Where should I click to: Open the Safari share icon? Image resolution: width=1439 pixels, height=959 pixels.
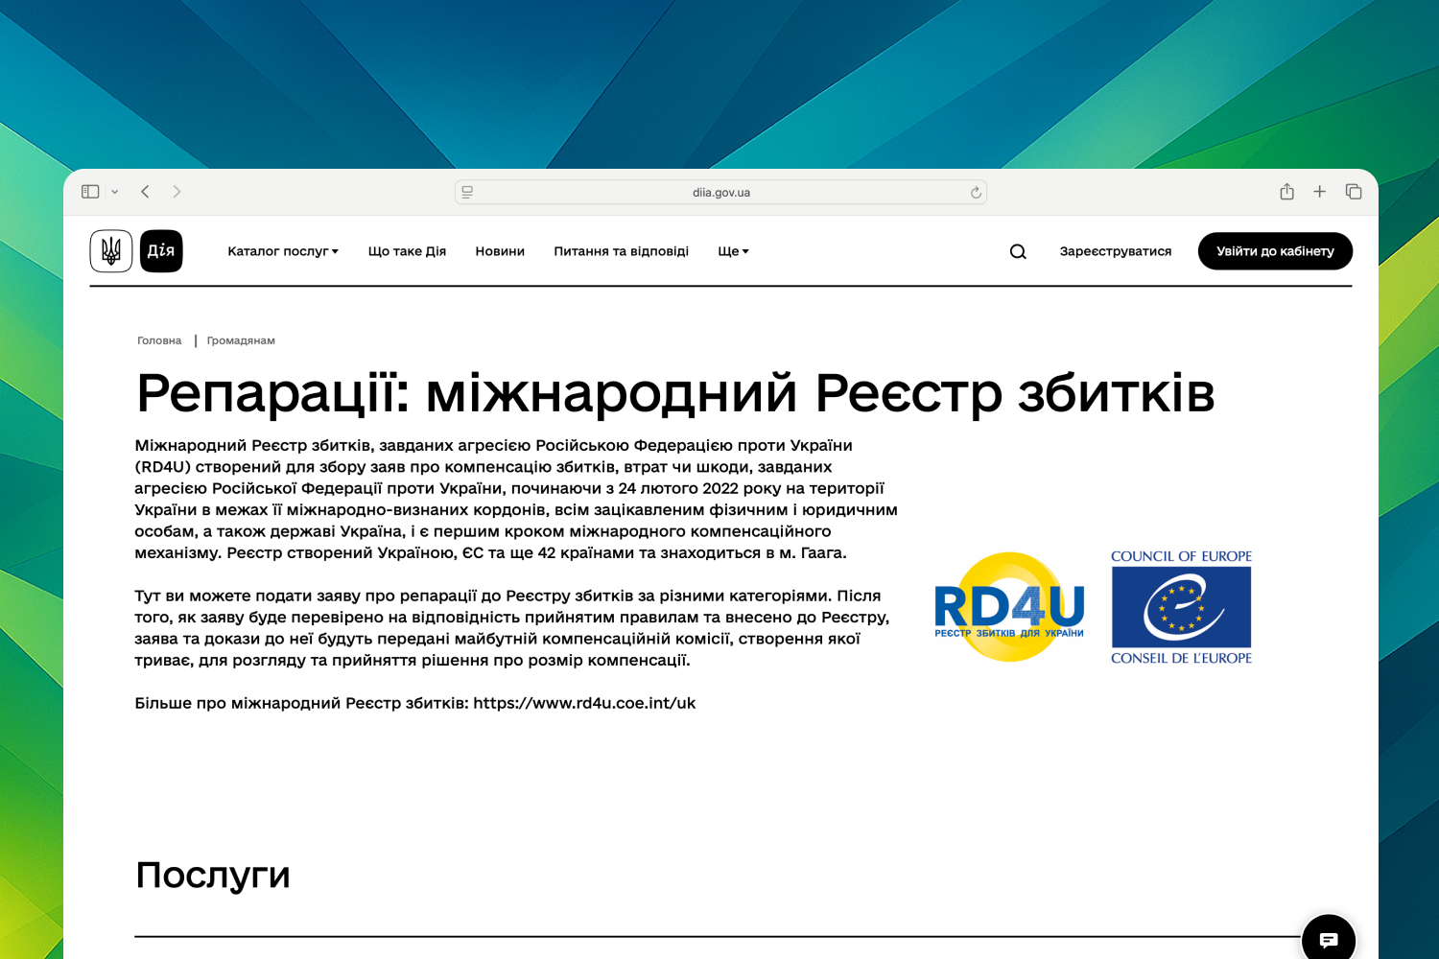pyautogui.click(x=1286, y=192)
